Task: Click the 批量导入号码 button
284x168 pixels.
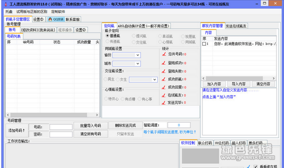Action: click(x=91, y=126)
